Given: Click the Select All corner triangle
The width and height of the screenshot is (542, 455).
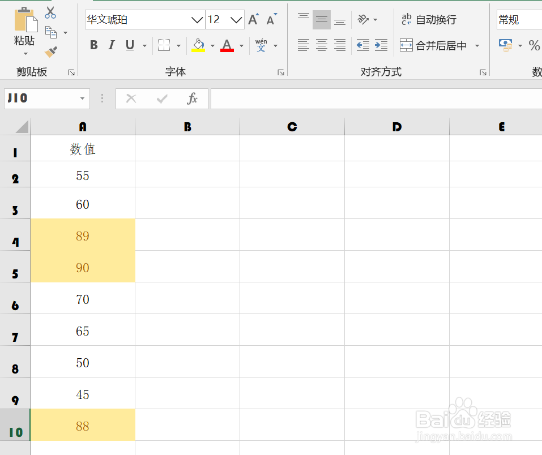Looking at the screenshot, I should click(x=22, y=127).
